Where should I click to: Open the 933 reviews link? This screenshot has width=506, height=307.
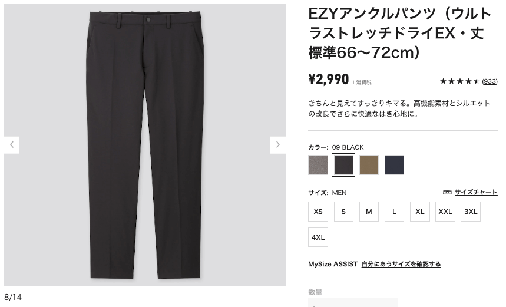pos(490,81)
